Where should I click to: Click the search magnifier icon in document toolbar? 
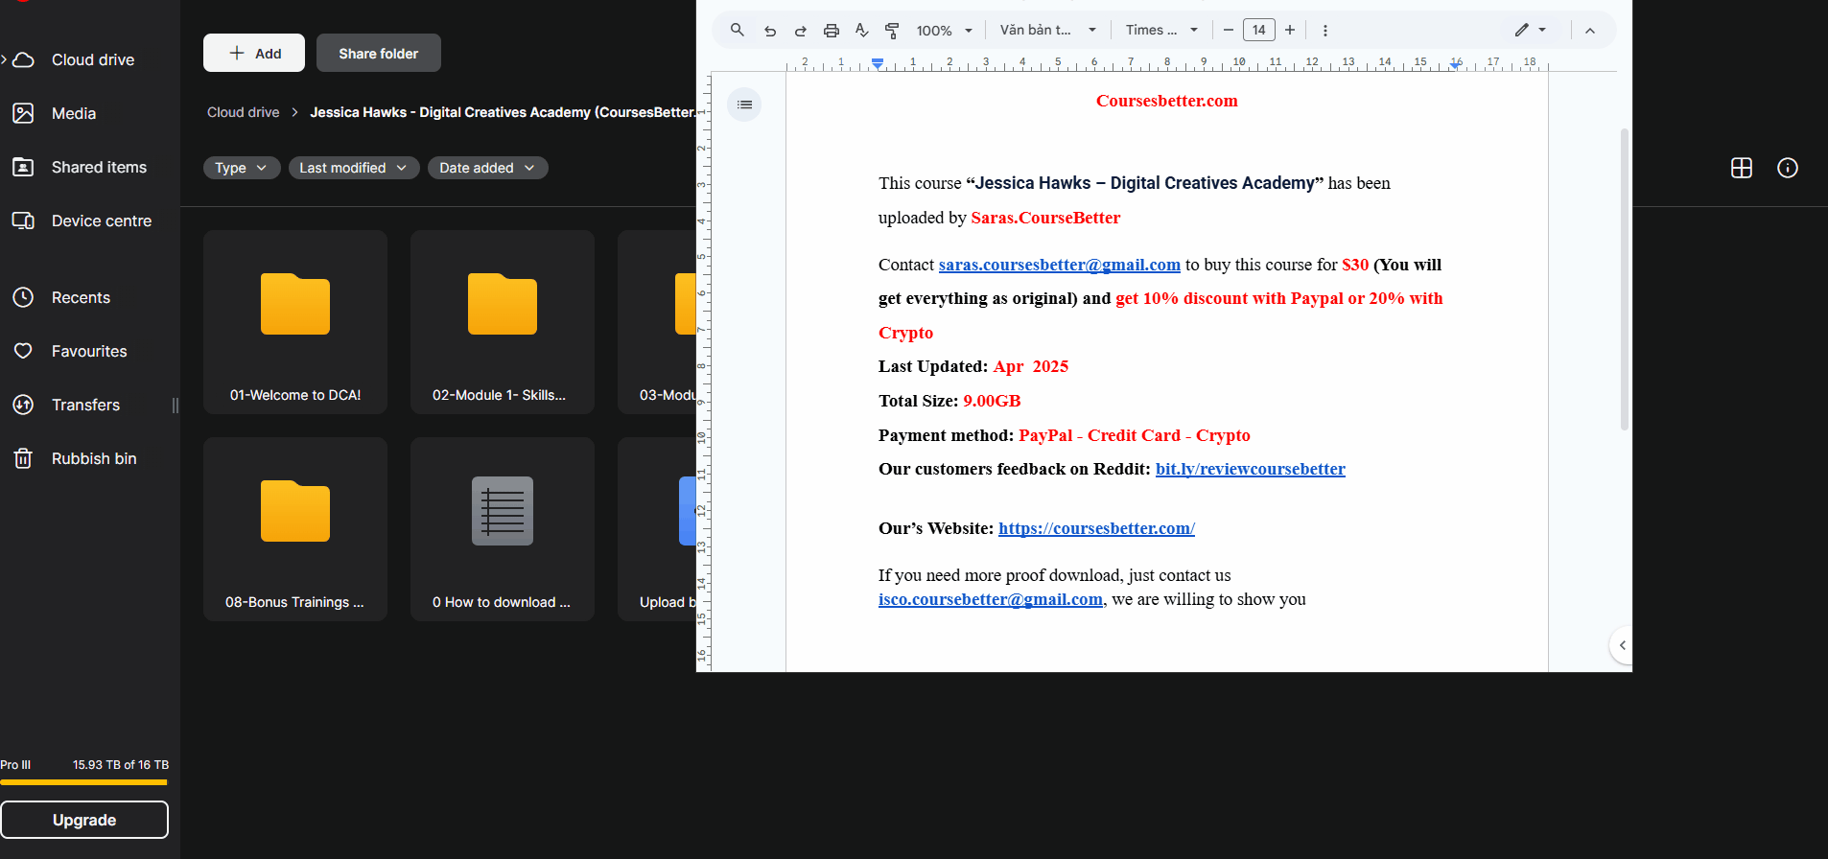[737, 30]
